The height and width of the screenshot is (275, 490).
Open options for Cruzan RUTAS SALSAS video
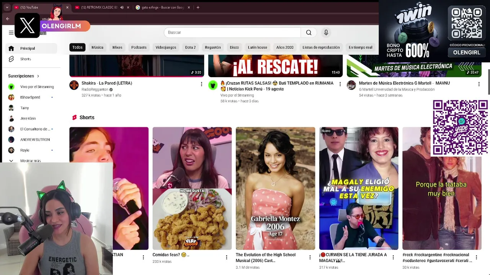tap(340, 84)
